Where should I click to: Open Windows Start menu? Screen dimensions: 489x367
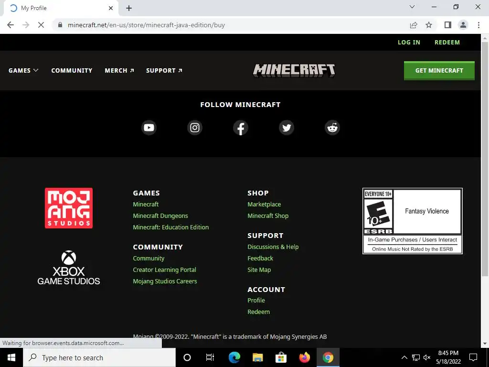pyautogui.click(x=11, y=357)
